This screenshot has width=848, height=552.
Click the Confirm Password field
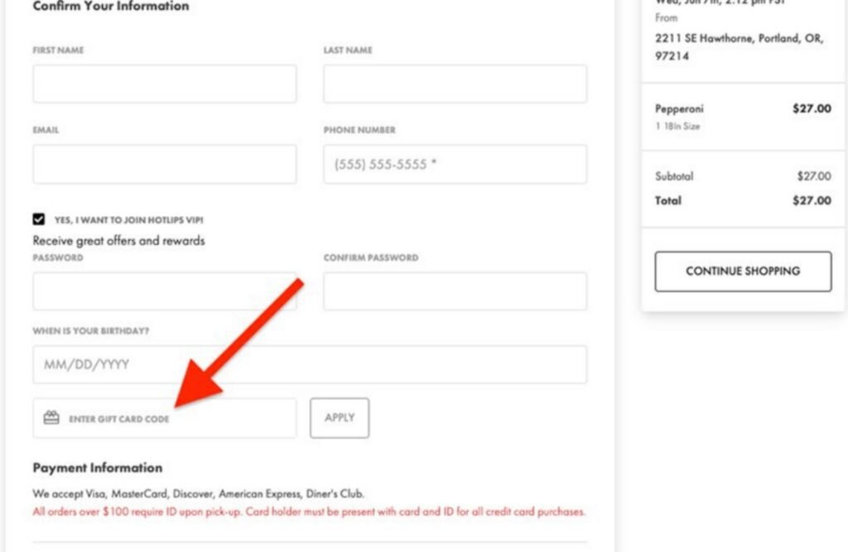(455, 291)
